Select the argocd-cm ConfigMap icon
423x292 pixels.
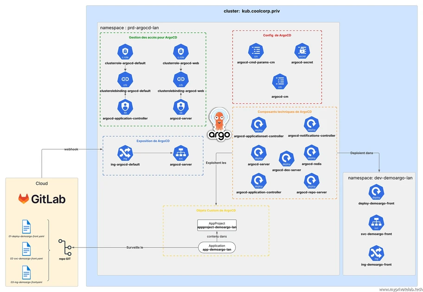click(280, 82)
